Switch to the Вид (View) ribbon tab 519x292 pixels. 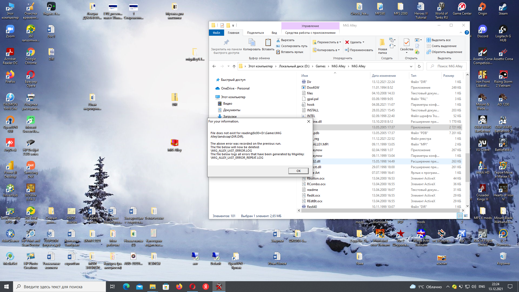(x=274, y=33)
